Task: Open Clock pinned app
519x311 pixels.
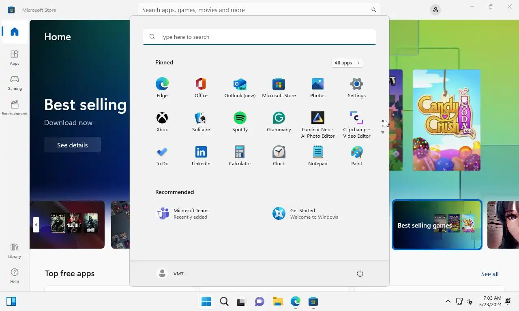Action: 279,155
